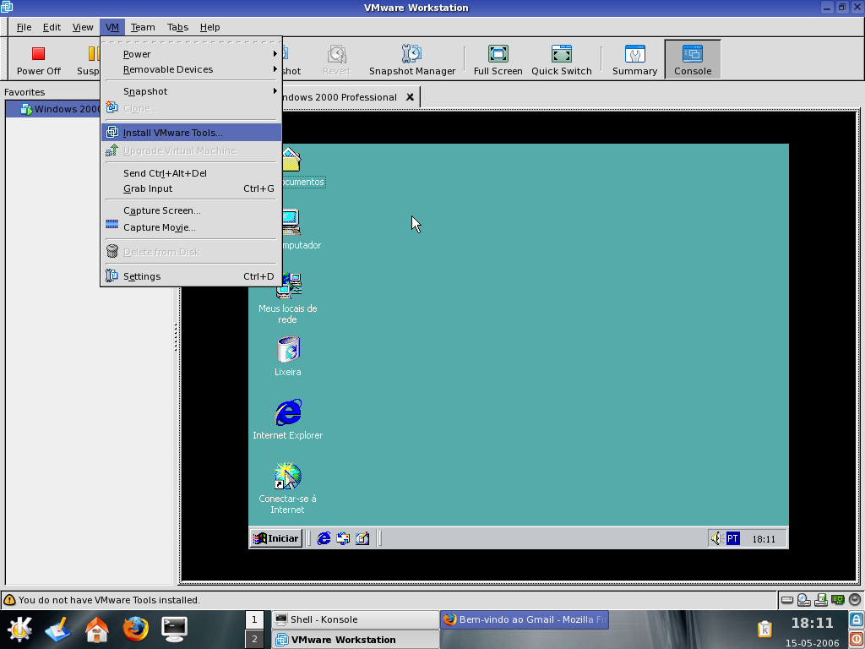Click the KDE pencil desktop panel icon
Screen dimensions: 865x649
tap(58, 629)
